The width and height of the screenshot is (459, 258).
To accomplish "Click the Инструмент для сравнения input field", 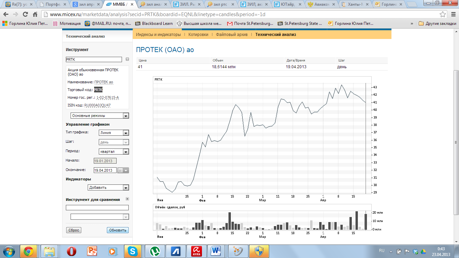I will point(97,208).
